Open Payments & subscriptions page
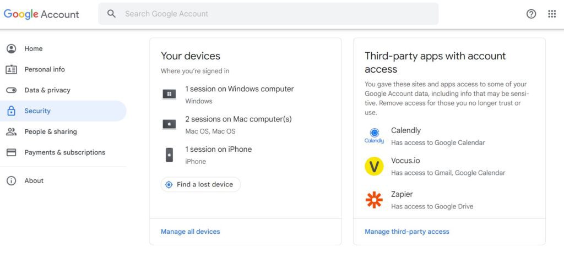The image size is (564, 253). tap(64, 152)
